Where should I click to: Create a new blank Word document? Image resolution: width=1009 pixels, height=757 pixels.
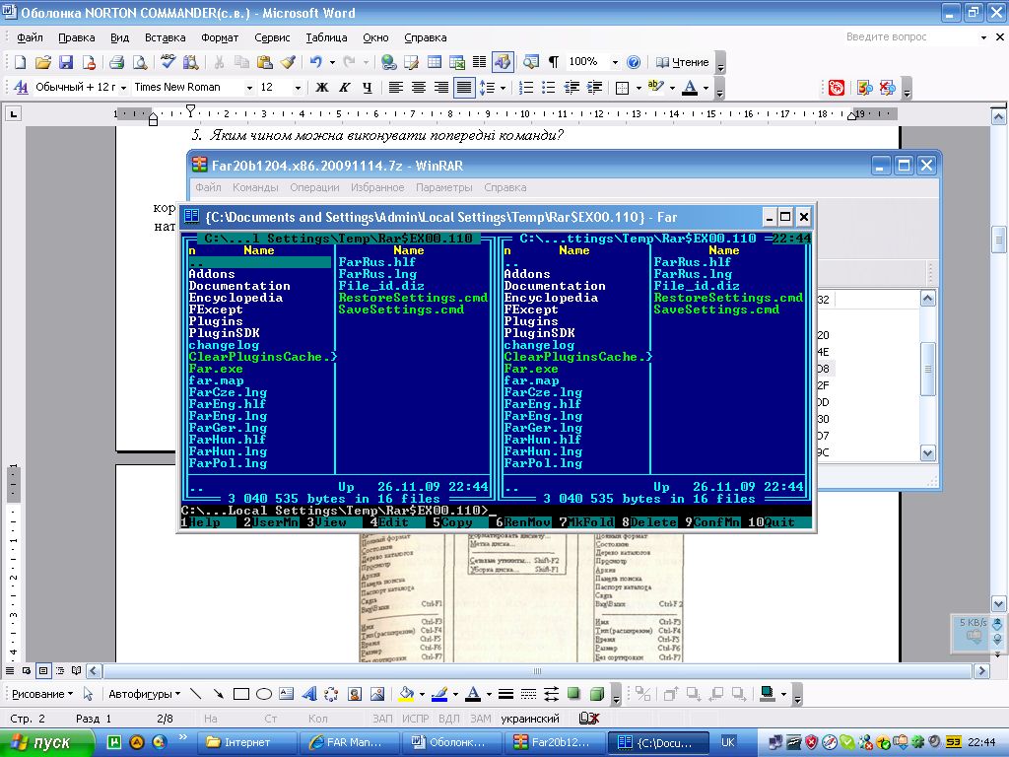20,62
